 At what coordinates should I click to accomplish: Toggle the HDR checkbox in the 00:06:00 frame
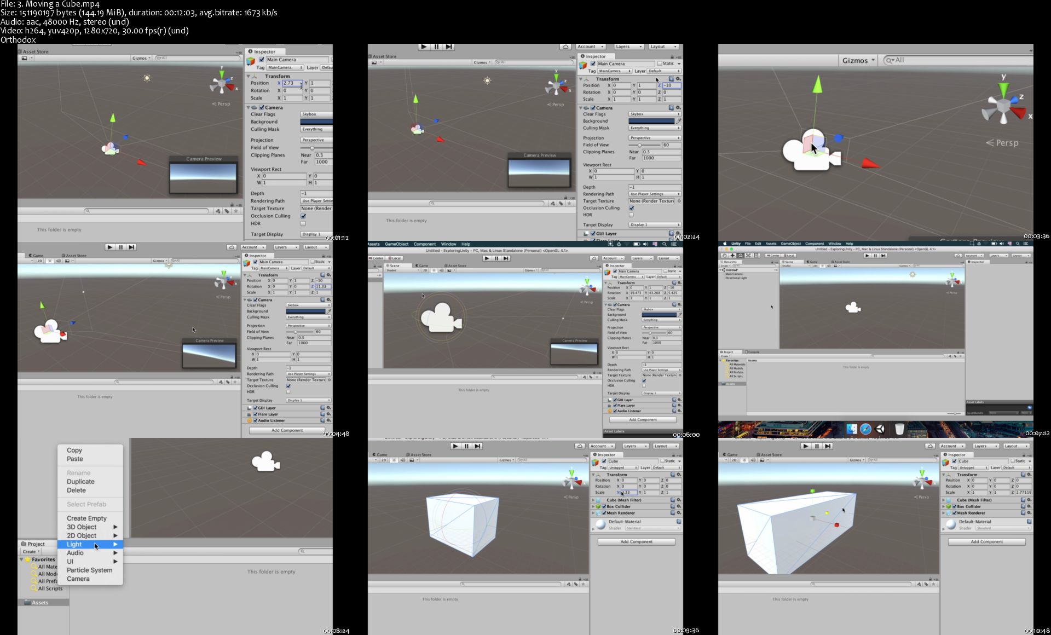pyautogui.click(x=644, y=386)
